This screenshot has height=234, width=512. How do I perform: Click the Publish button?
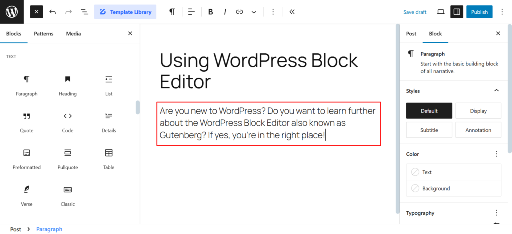(x=479, y=12)
